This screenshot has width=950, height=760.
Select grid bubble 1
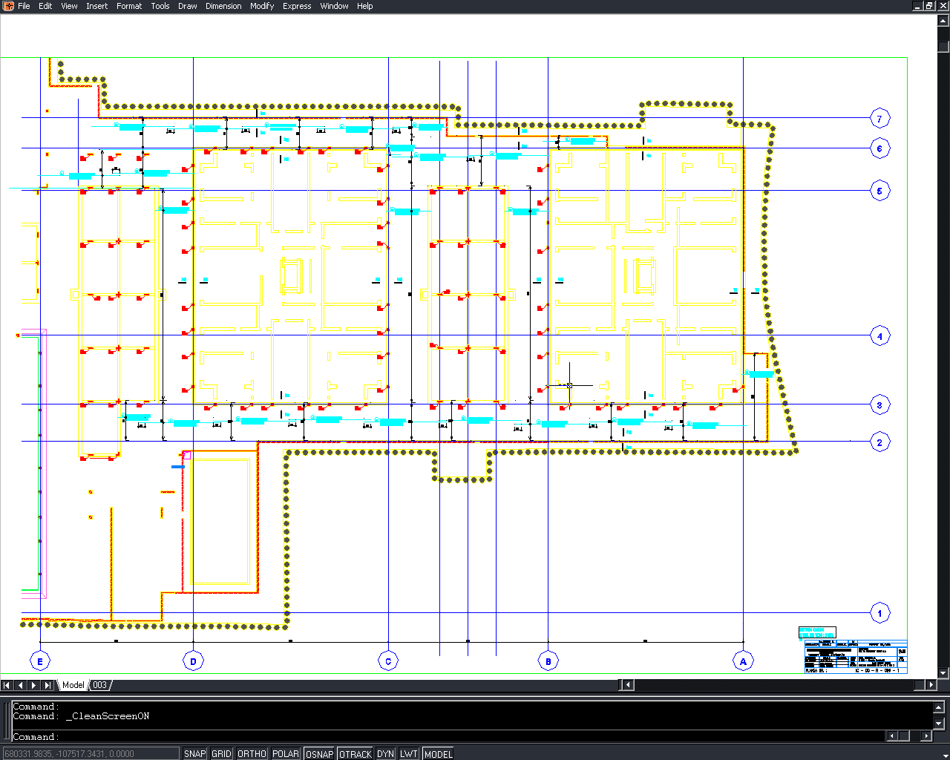(x=879, y=613)
